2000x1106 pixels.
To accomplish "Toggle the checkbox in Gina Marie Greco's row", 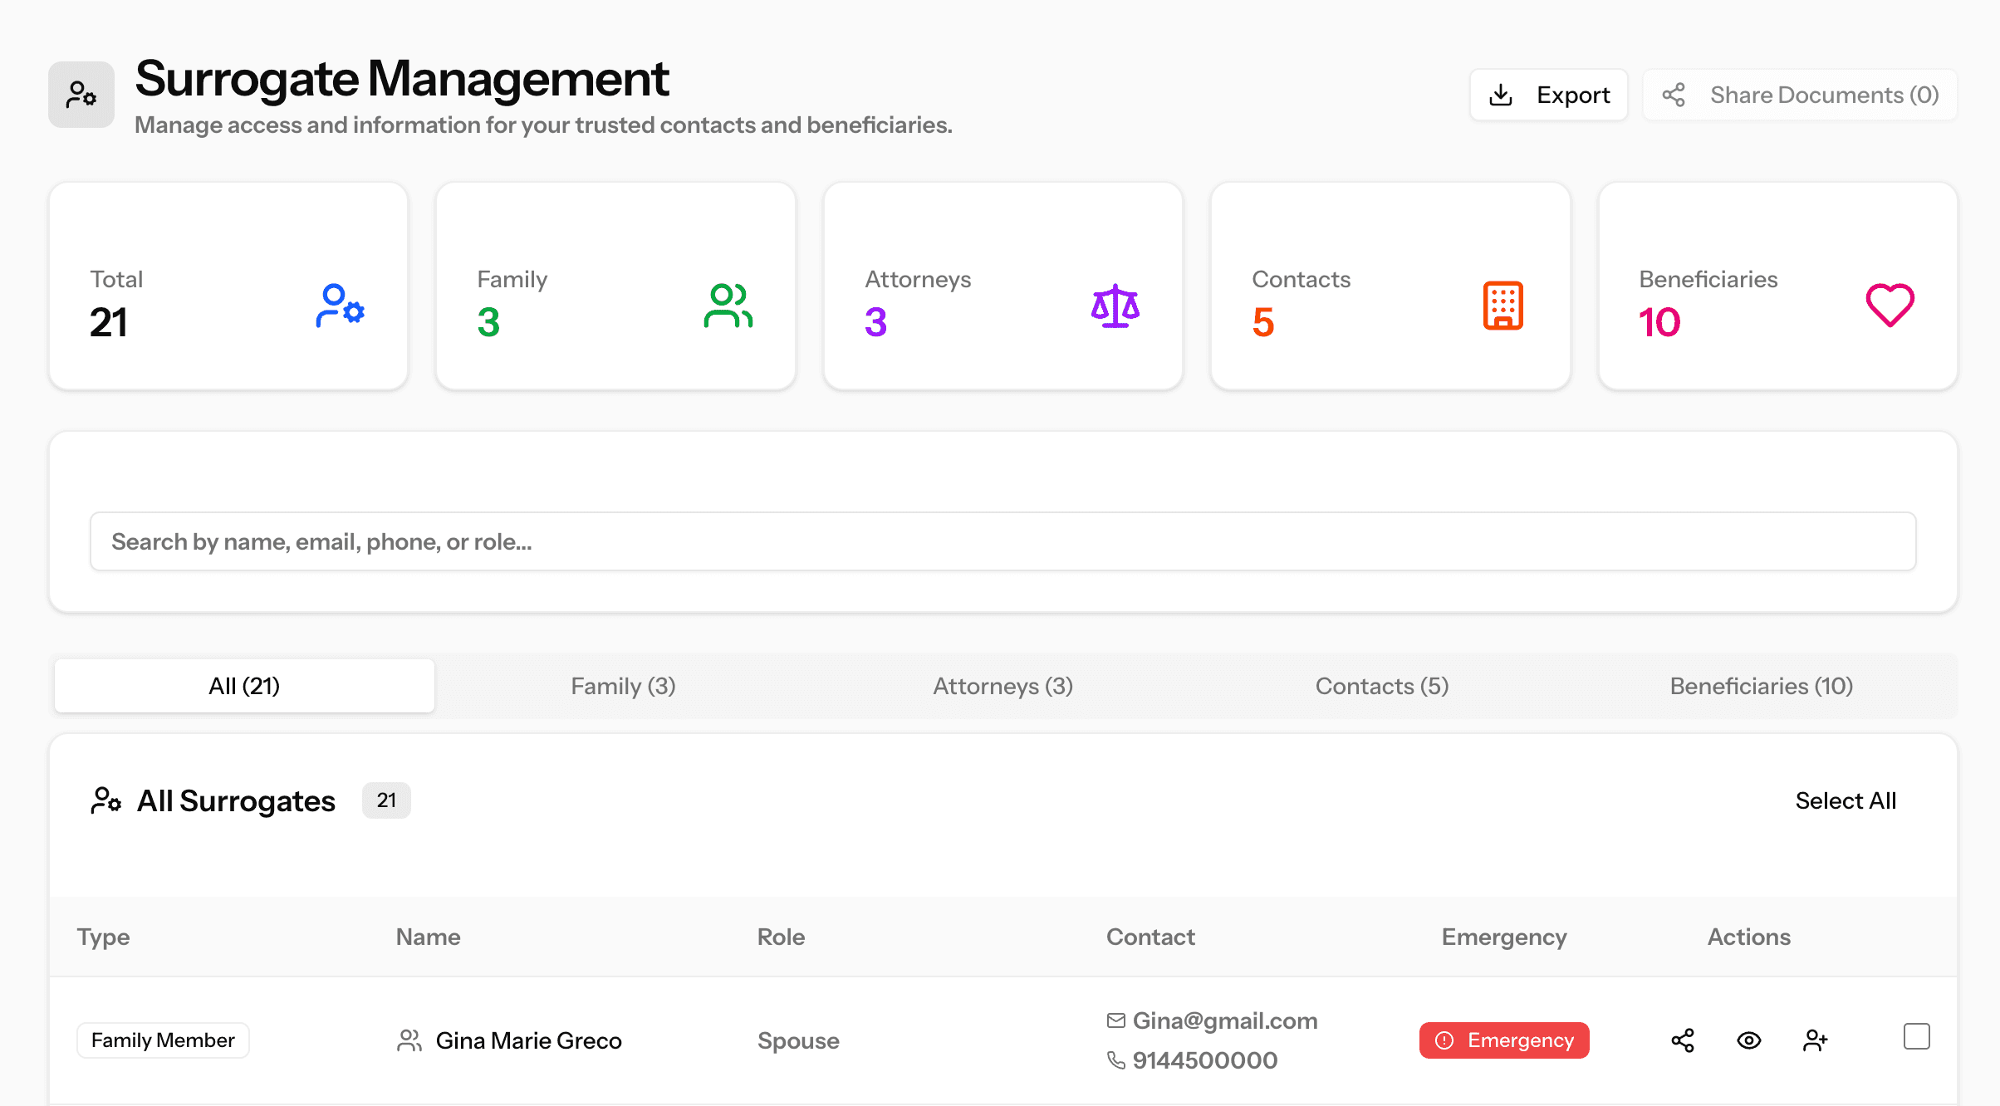I will click(x=1917, y=1035).
